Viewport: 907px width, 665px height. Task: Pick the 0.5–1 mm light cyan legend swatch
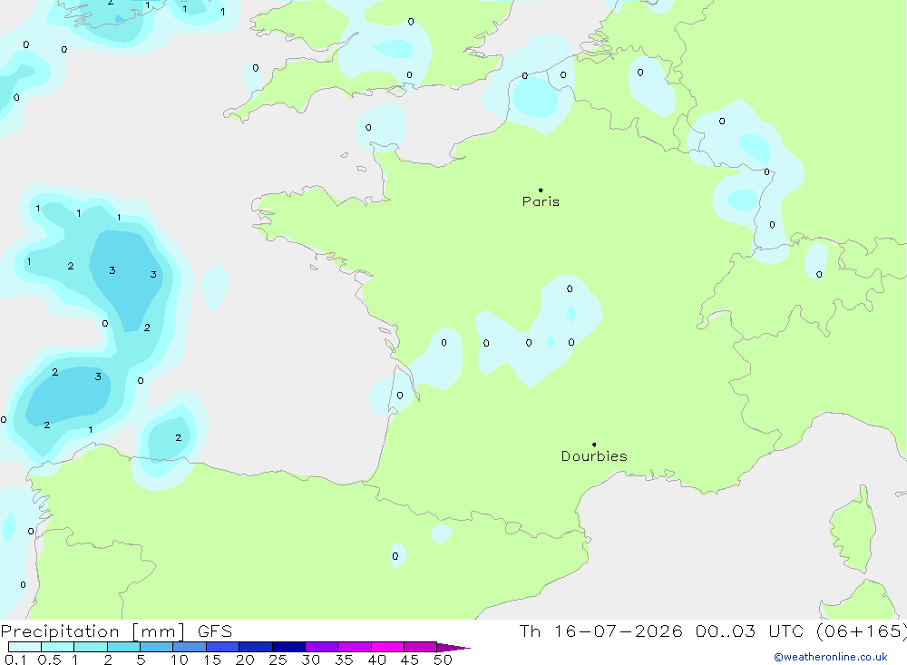pos(58,647)
